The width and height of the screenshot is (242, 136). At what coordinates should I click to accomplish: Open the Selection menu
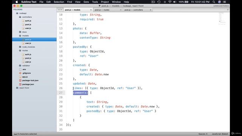pos(59,2)
